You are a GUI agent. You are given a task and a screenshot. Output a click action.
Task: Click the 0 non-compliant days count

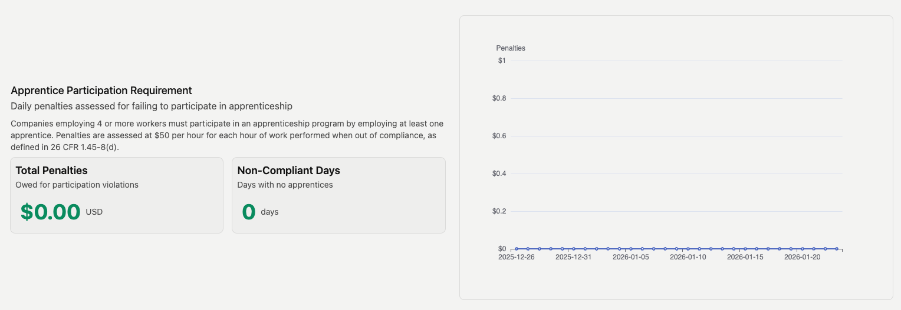pyautogui.click(x=249, y=212)
